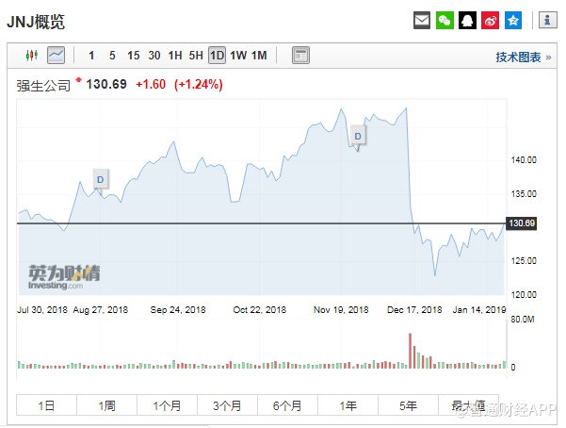The image size is (566, 428).
Task: Click the dividend D marker near August
Action: [102, 177]
